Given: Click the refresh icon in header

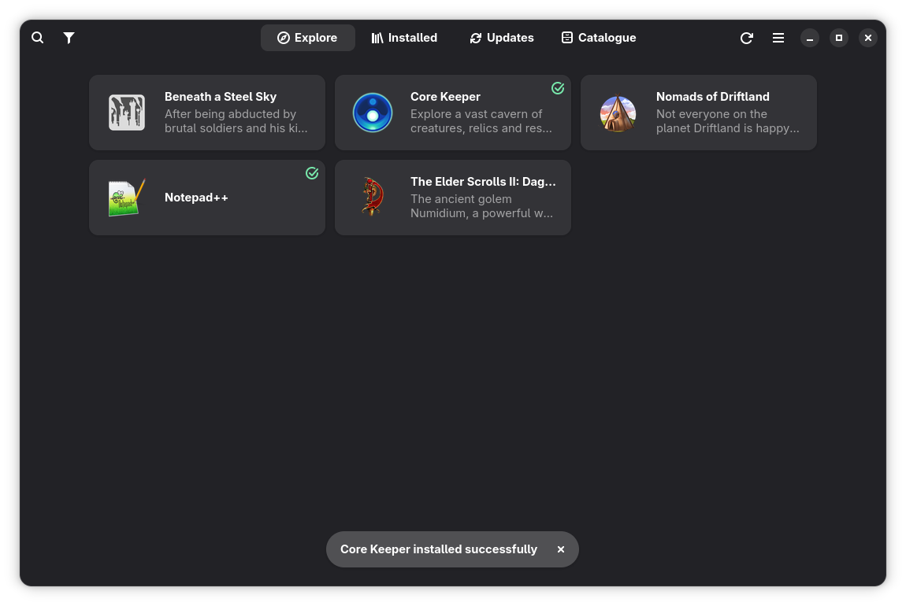Looking at the screenshot, I should click(747, 38).
